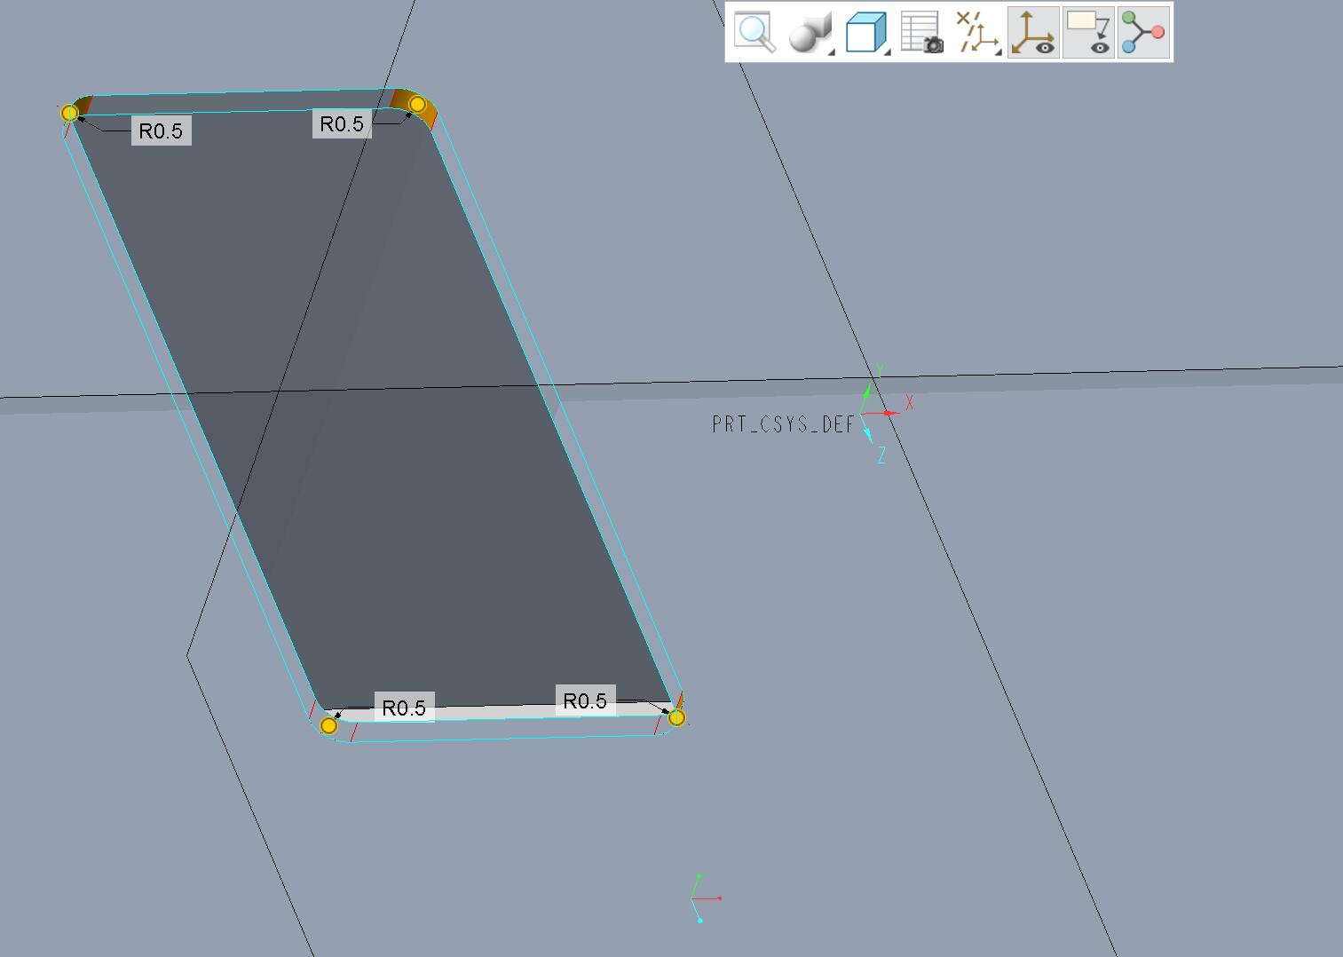The width and height of the screenshot is (1343, 957).
Task: Open the Saved Orientations cube dropdown
Action: pyautogui.click(x=868, y=33)
